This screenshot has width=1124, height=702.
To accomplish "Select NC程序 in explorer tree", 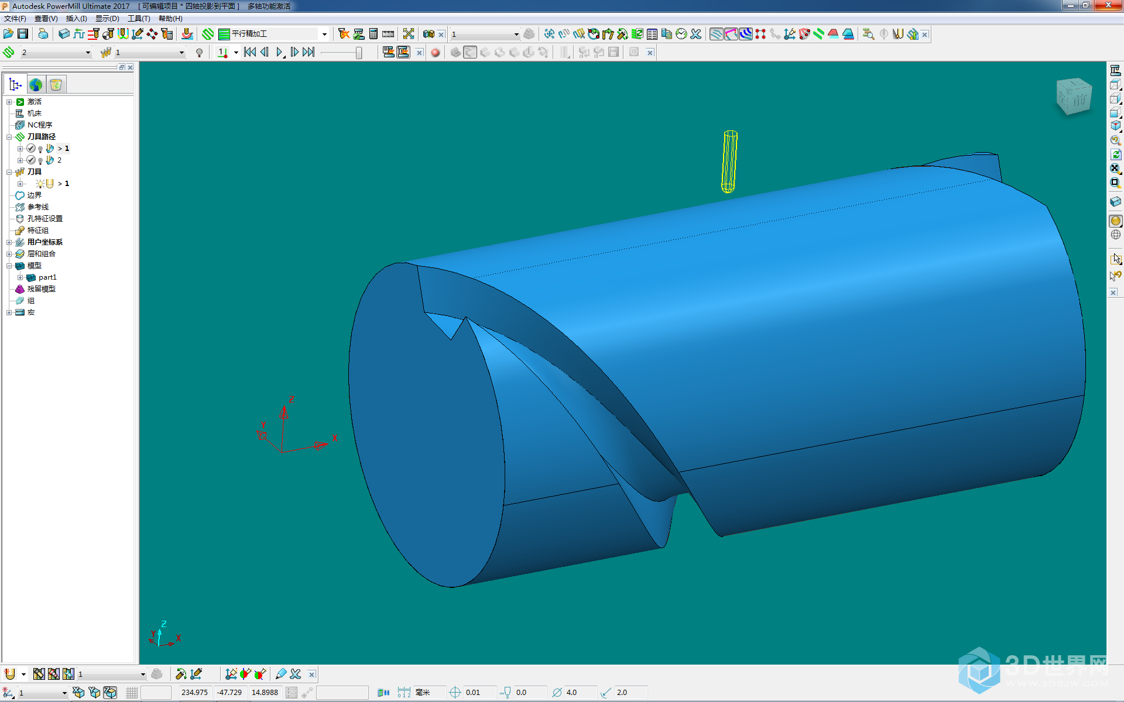I will [40, 125].
